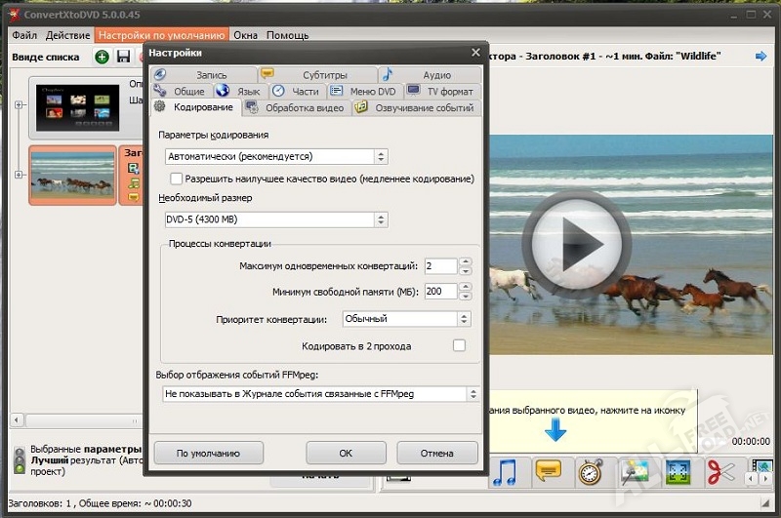Click the green add file icon
The width and height of the screenshot is (781, 518).
click(103, 57)
